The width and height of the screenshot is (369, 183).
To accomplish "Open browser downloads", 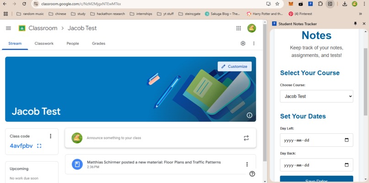I will [345, 4].
